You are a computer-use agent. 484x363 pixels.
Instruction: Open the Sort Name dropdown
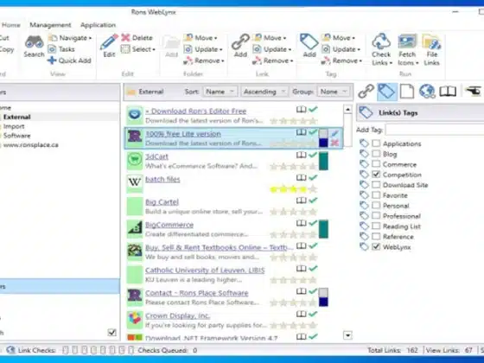click(x=220, y=92)
